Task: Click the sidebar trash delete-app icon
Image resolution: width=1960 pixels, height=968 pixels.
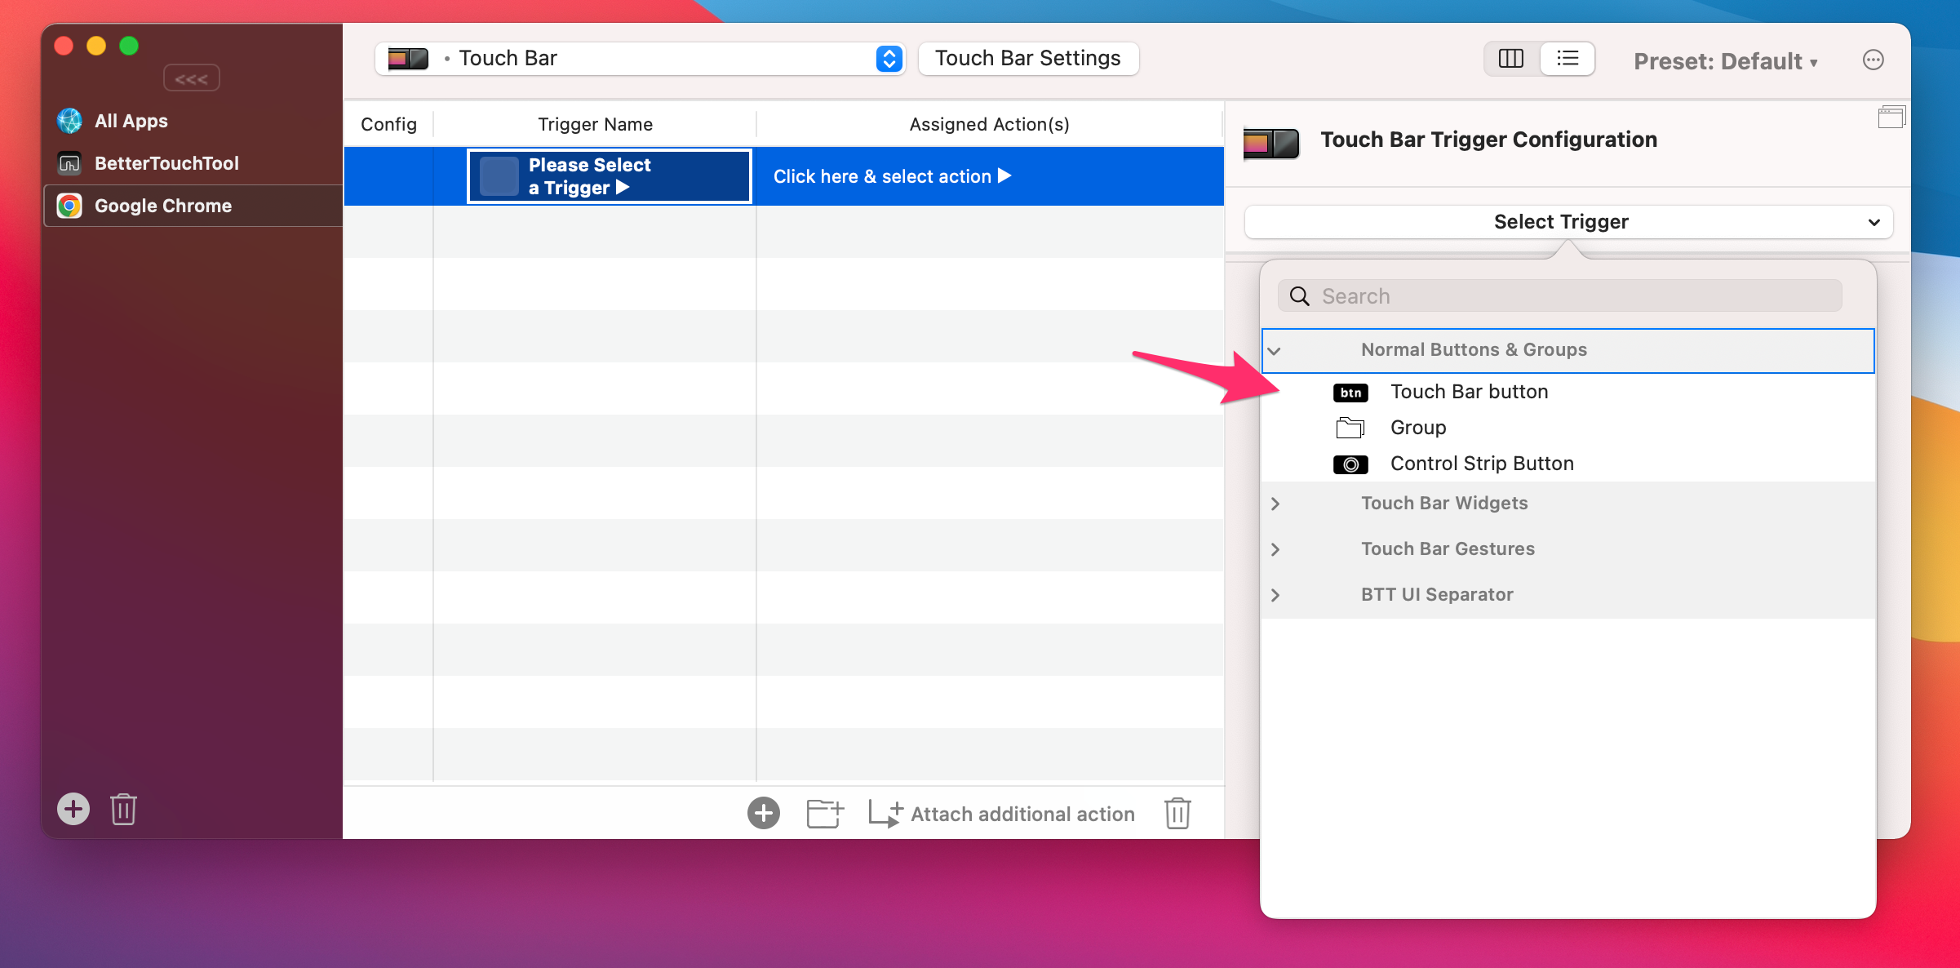Action: click(123, 809)
